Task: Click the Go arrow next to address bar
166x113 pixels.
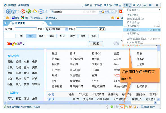Action: point(113,12)
